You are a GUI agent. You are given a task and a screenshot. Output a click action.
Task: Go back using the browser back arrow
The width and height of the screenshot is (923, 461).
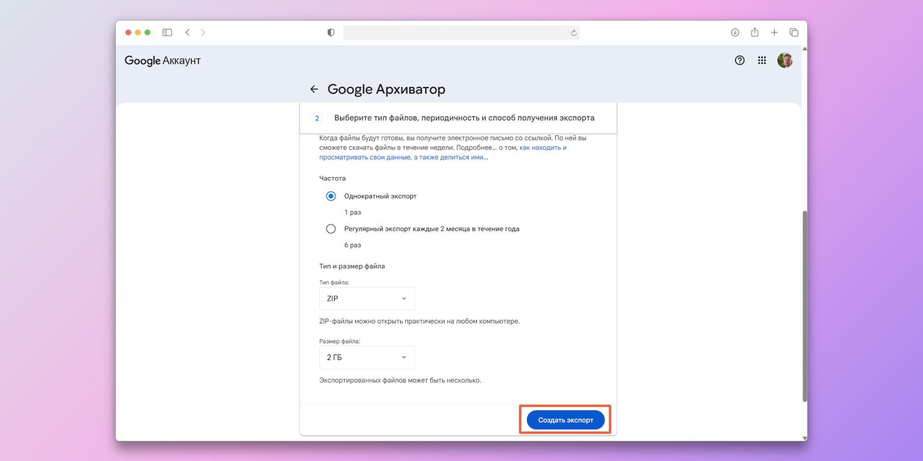[x=187, y=33]
